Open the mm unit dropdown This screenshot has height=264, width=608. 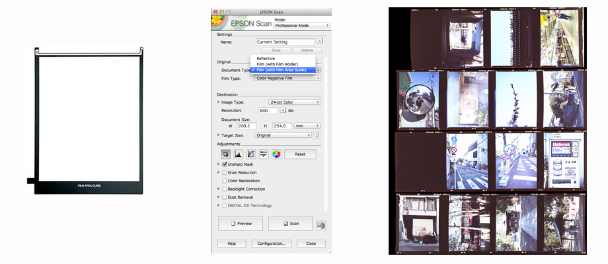point(307,126)
